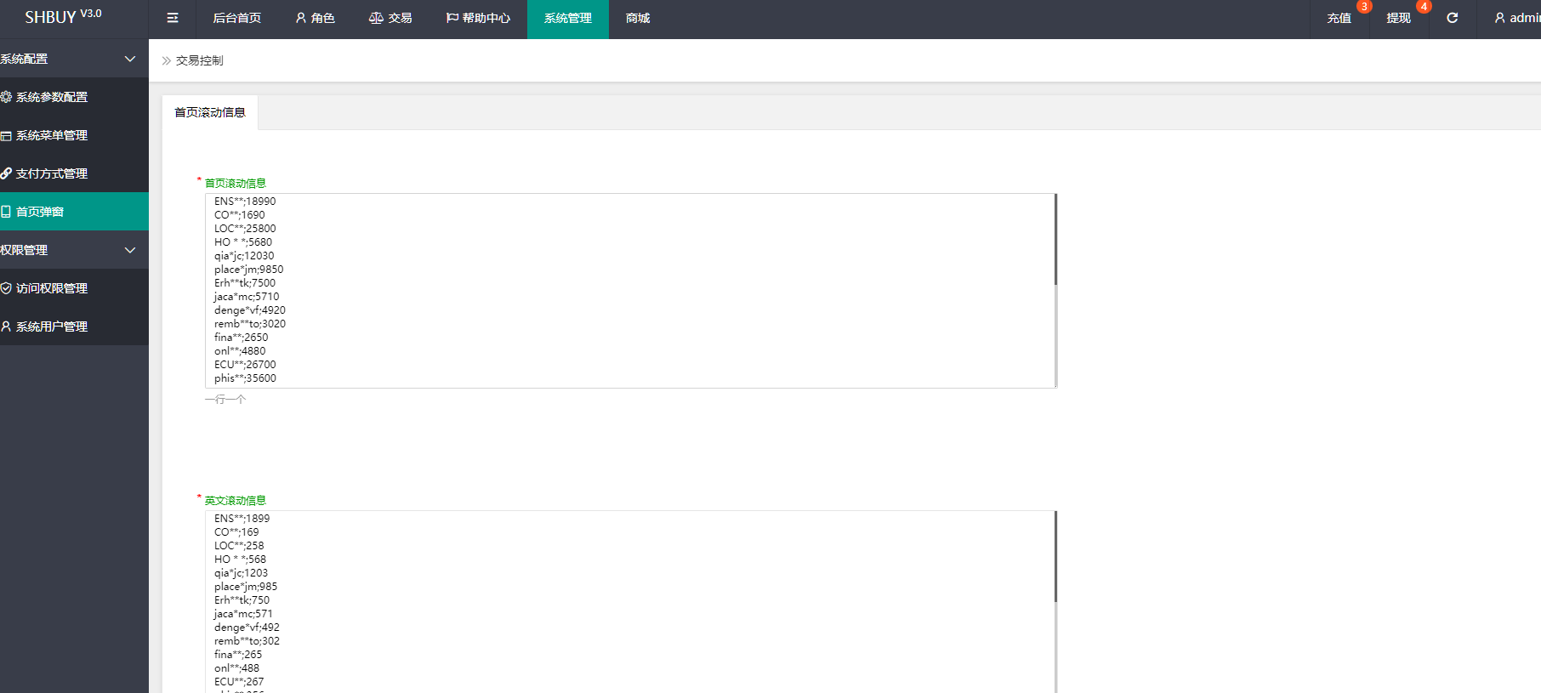Viewport: 1541px width, 693px height.
Task: Click the shield icon for 访问权限管理
Action: click(6, 288)
